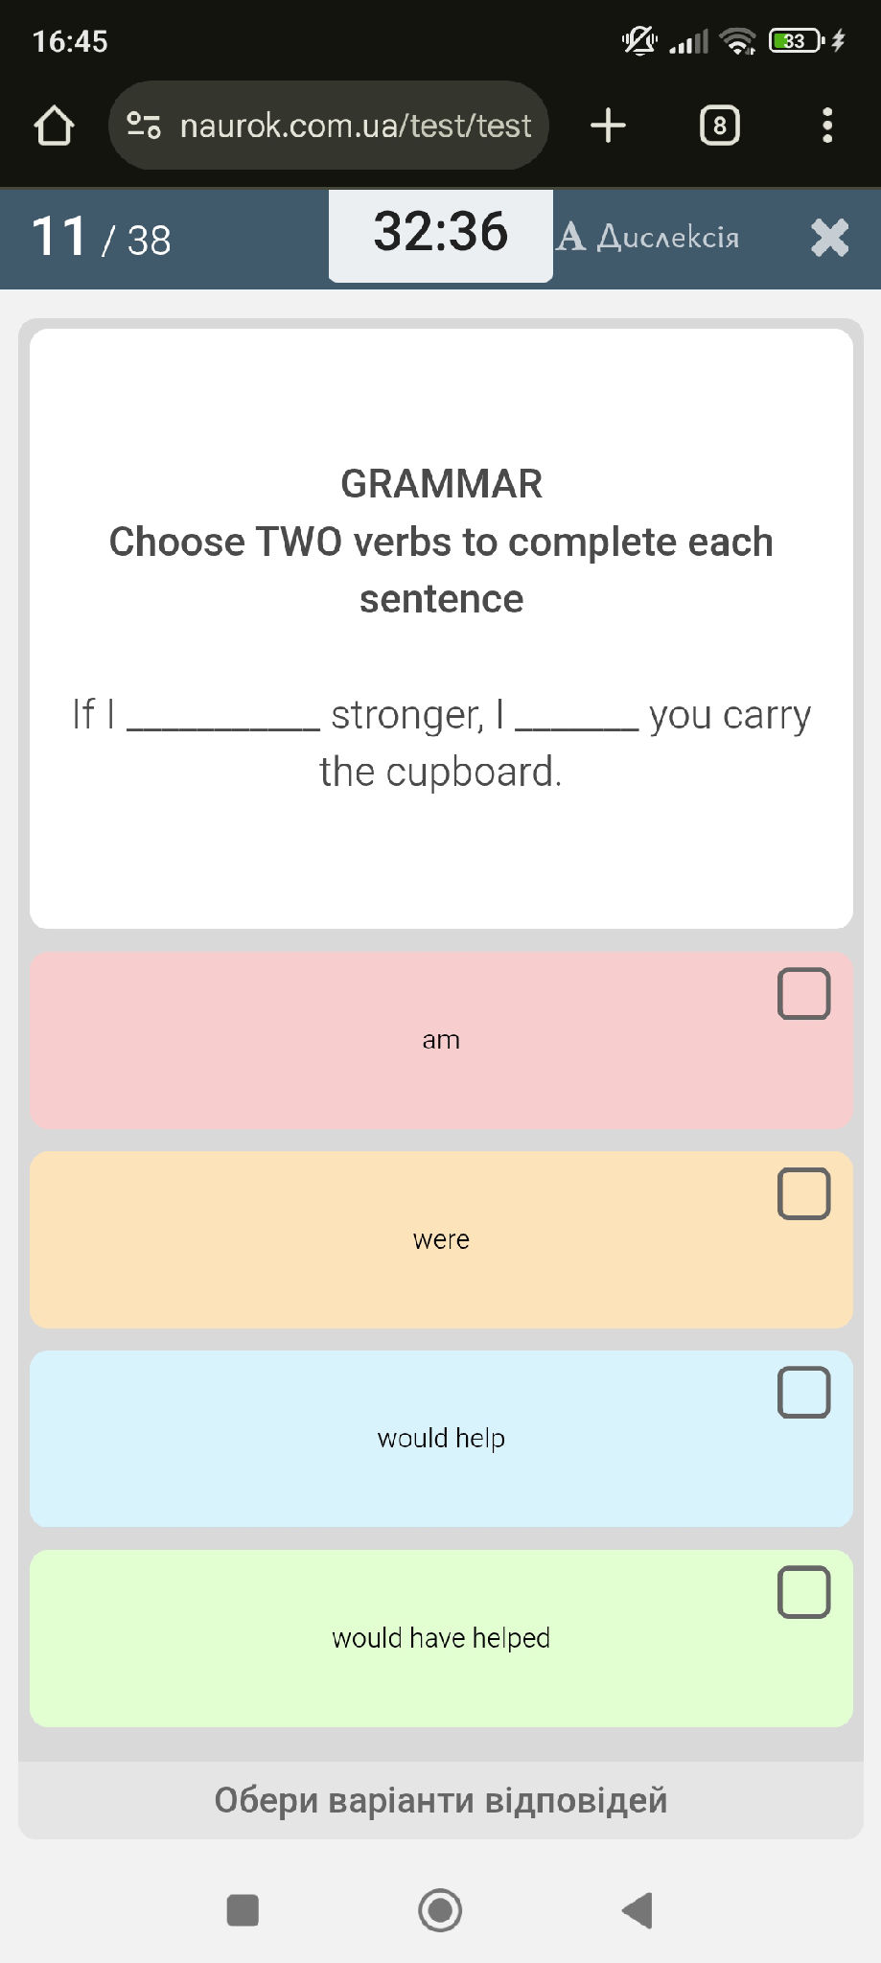The width and height of the screenshot is (881, 1963).
Task: Select 'would have helped' as an answer
Action: 440,1637
